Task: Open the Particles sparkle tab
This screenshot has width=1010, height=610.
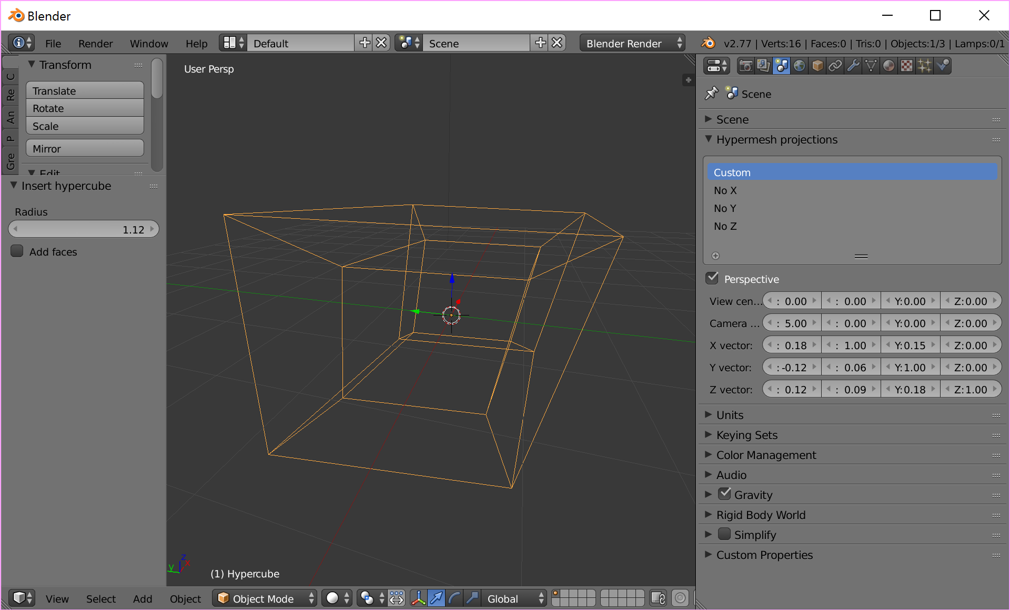Action: (925, 66)
